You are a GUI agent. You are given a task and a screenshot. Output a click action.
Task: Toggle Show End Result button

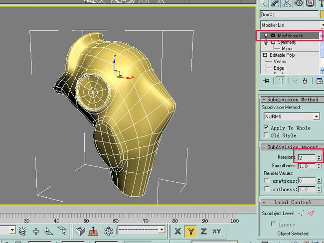[x=281, y=81]
